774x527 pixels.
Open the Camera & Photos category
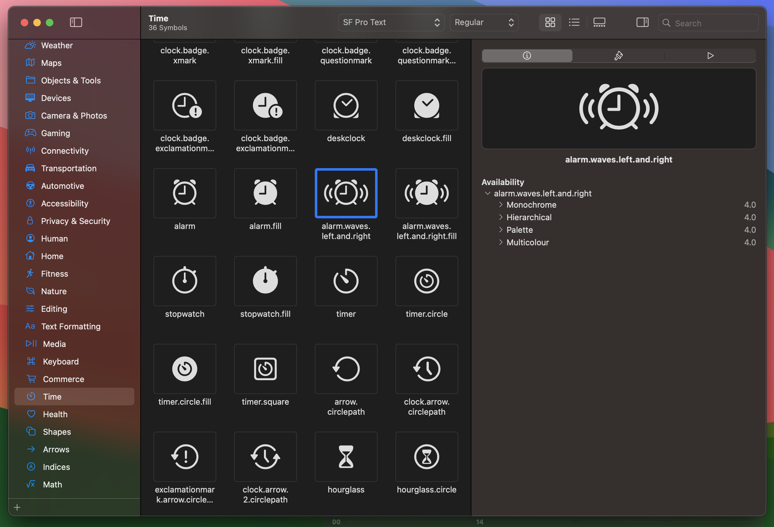click(x=74, y=115)
